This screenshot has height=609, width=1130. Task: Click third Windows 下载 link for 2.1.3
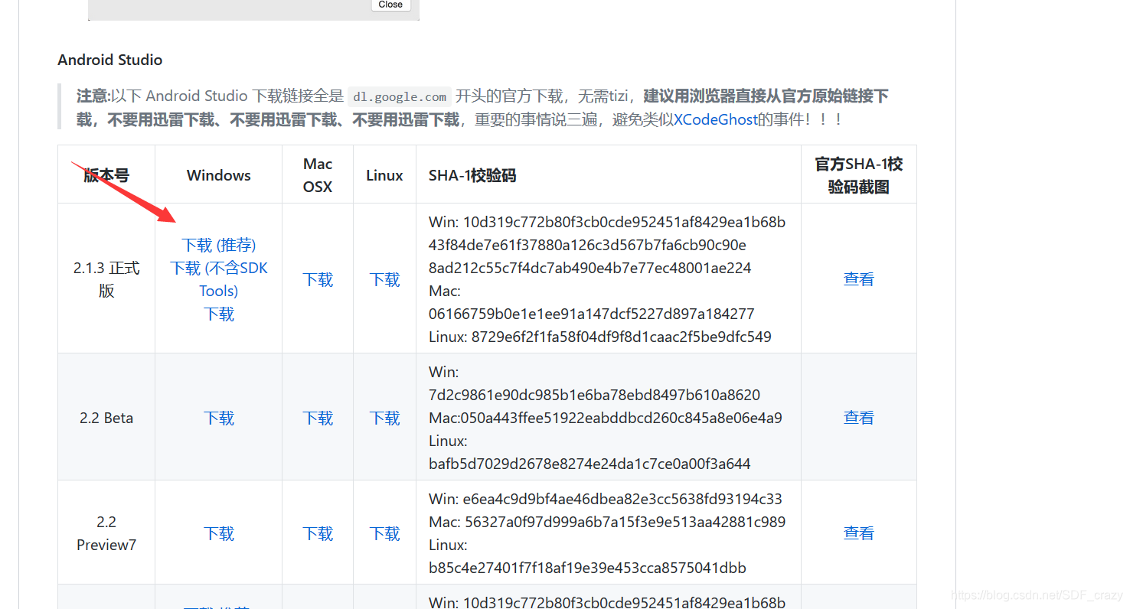click(219, 314)
